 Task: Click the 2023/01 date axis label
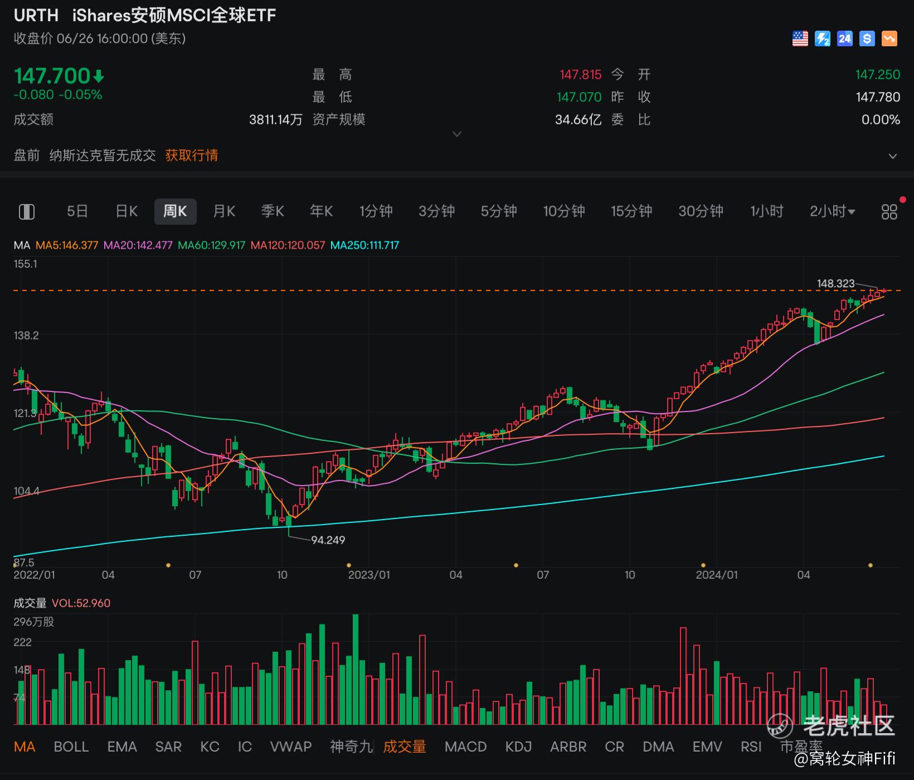click(369, 575)
